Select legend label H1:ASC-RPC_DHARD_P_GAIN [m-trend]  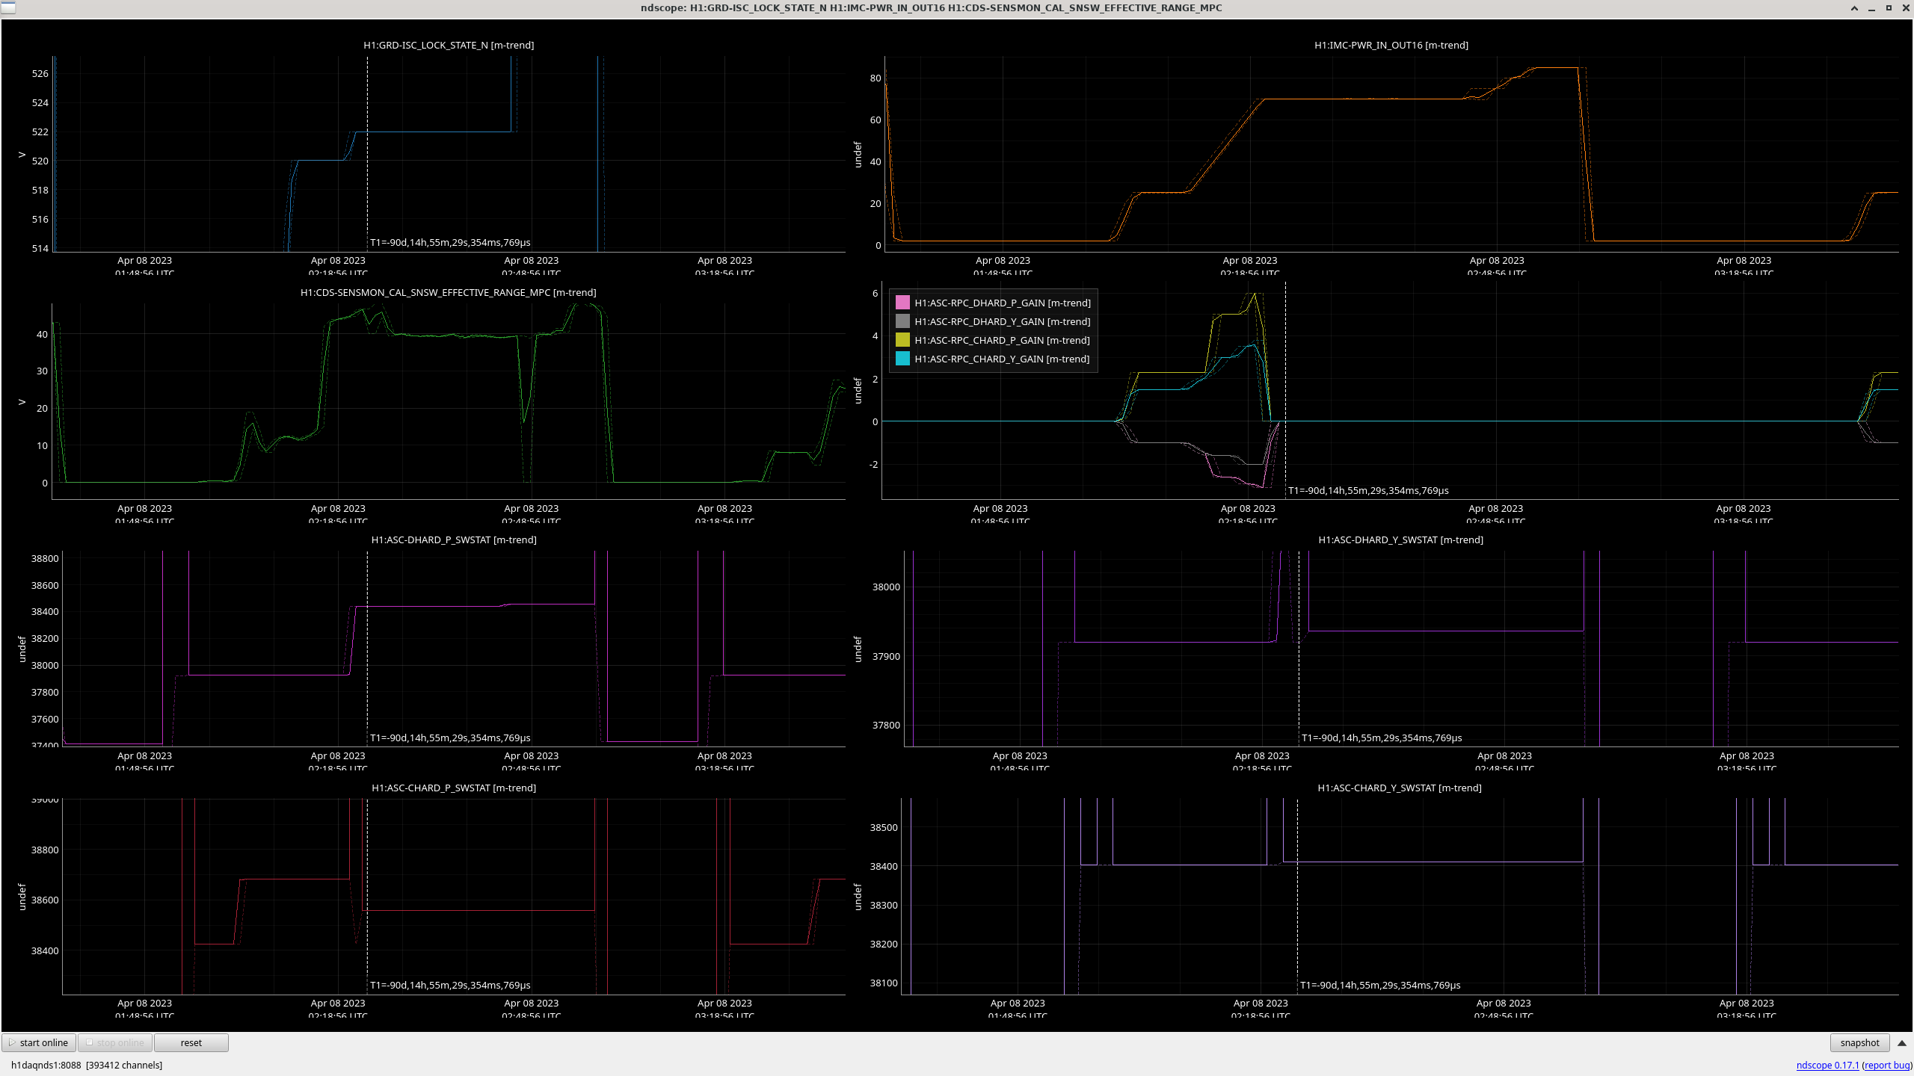1003,303
